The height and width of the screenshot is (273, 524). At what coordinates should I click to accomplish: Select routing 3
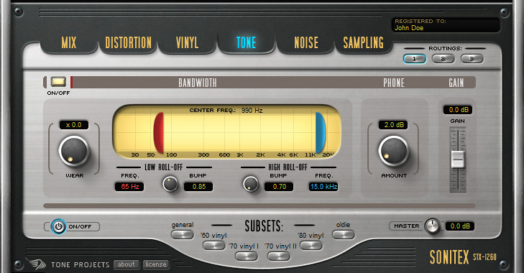[x=472, y=59]
